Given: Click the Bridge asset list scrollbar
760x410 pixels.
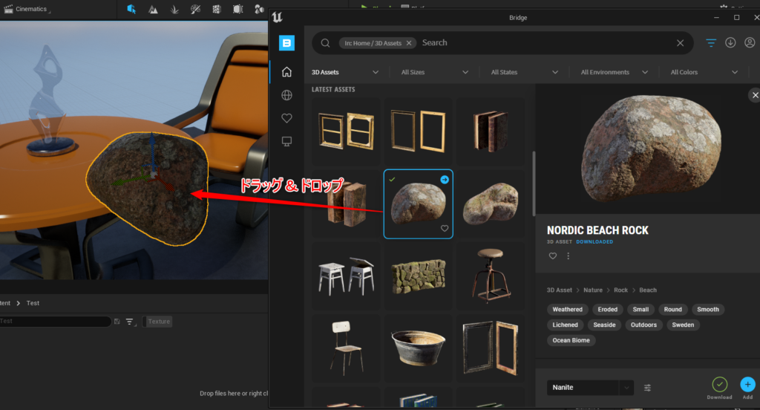Looking at the screenshot, I should click(534, 183).
